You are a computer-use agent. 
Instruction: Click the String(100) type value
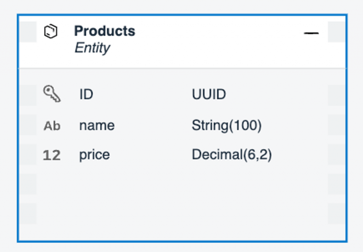227,126
